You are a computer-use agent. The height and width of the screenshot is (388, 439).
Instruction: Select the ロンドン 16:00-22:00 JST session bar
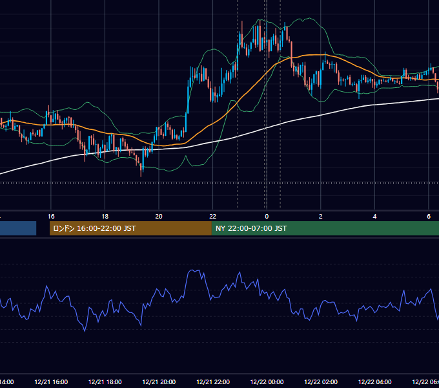(x=130, y=228)
